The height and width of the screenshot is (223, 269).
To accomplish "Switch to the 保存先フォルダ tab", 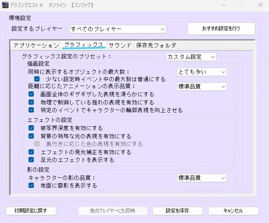I will coord(156,45).
